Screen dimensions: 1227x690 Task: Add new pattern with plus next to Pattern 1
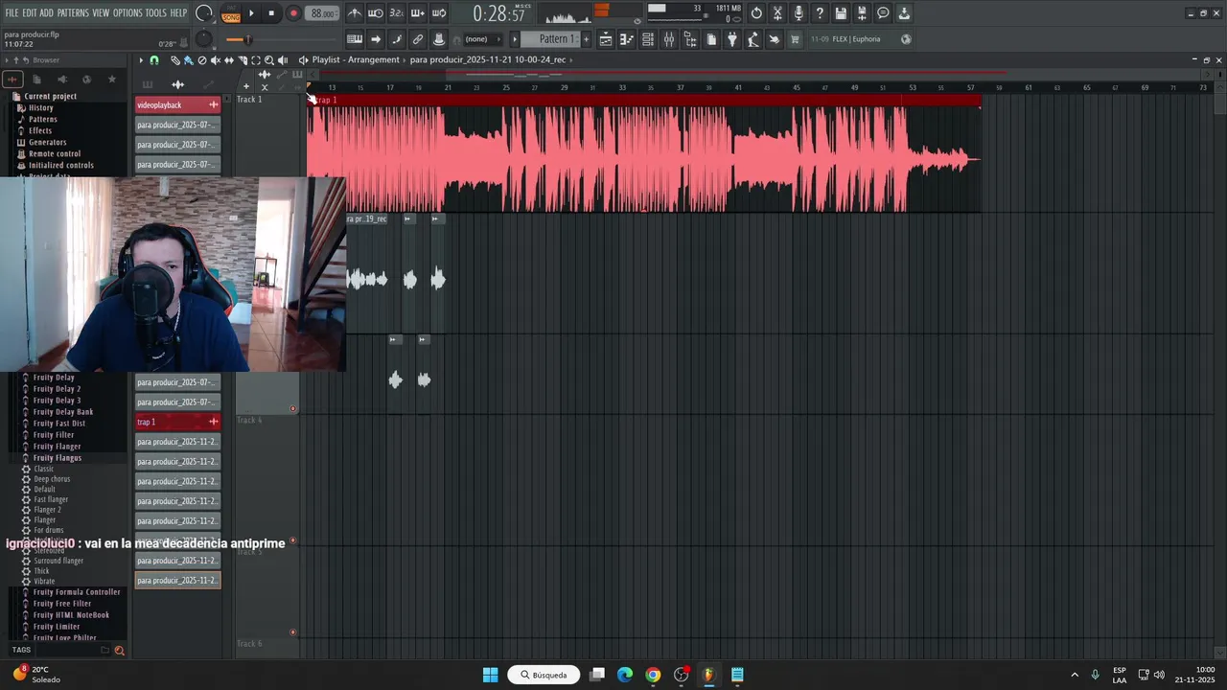click(x=587, y=39)
